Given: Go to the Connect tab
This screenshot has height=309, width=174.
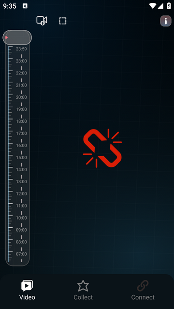Looking at the screenshot, I should pyautogui.click(x=143, y=290).
